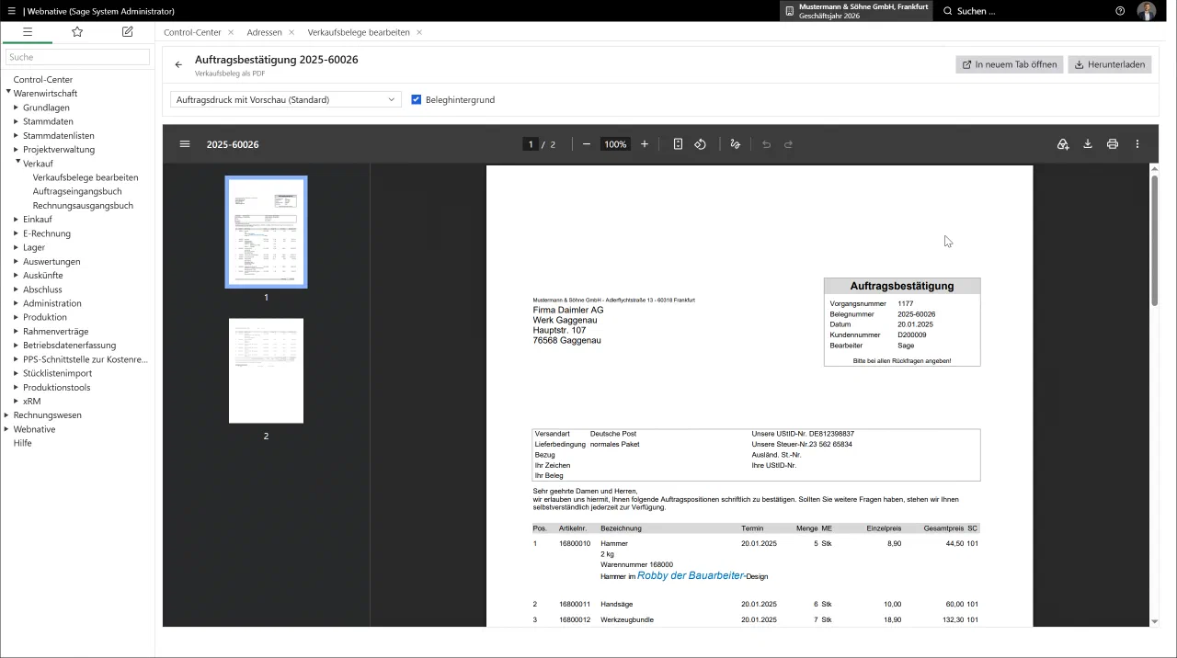Switch to the Verkaufsbelege bearbeiten tab
The image size is (1177, 658).
(359, 32)
